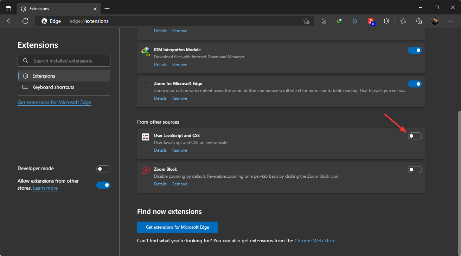Viewport: 461px width, 256px height.
Task: Add this page to favorites
Action: pos(306,21)
